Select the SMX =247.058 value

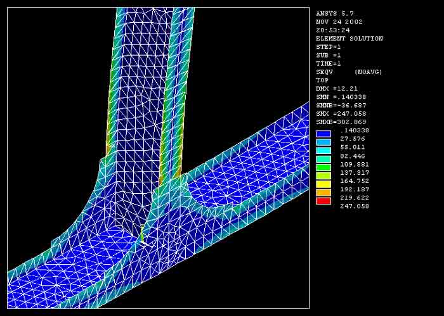click(341, 113)
